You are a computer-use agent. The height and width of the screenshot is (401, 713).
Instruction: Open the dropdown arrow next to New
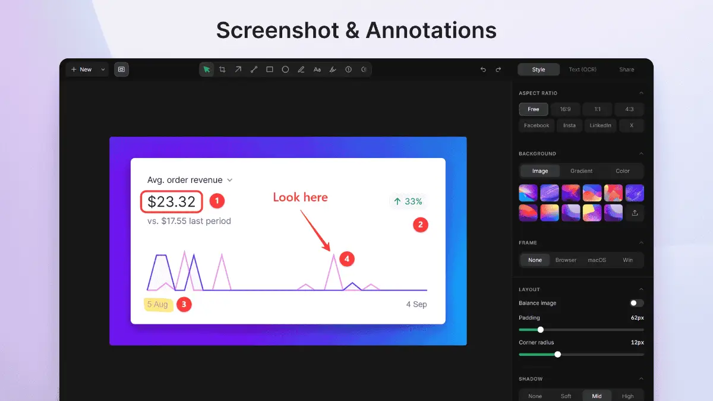(103, 70)
